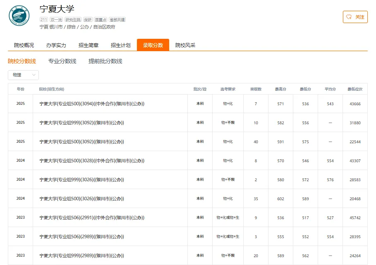Click lowest rank value 20468
Image resolution: width=376 pixels, height=265 pixels.
coord(355,199)
